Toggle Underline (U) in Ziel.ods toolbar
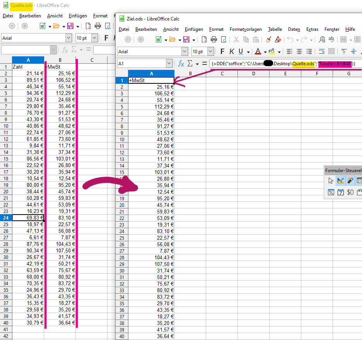This screenshot has height=340, width=362. (x=241, y=52)
